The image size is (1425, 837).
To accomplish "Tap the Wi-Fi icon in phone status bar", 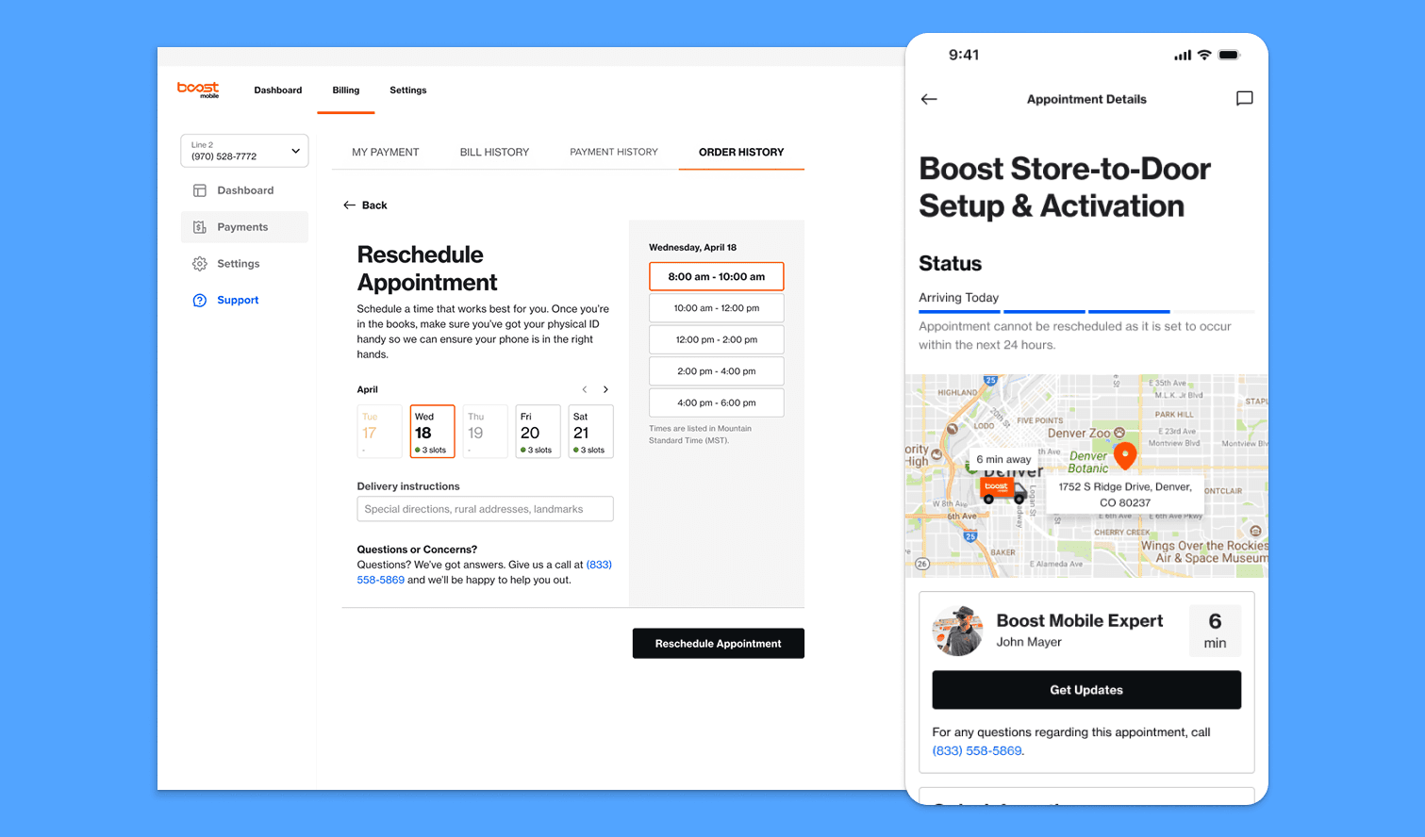I will [x=1204, y=56].
